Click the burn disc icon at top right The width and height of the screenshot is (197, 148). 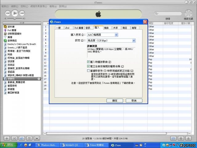188,13
